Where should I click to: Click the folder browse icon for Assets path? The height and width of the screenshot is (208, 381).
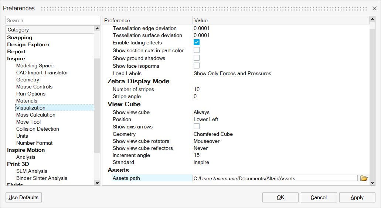(x=364, y=178)
